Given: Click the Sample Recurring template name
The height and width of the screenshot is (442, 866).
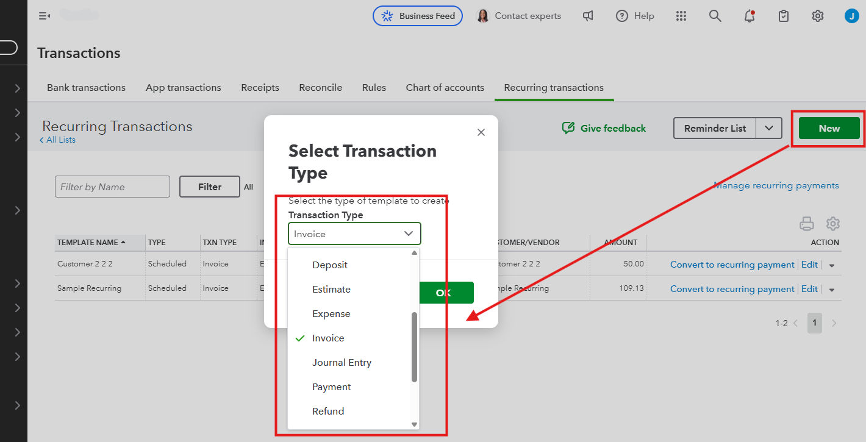Looking at the screenshot, I should coord(89,288).
